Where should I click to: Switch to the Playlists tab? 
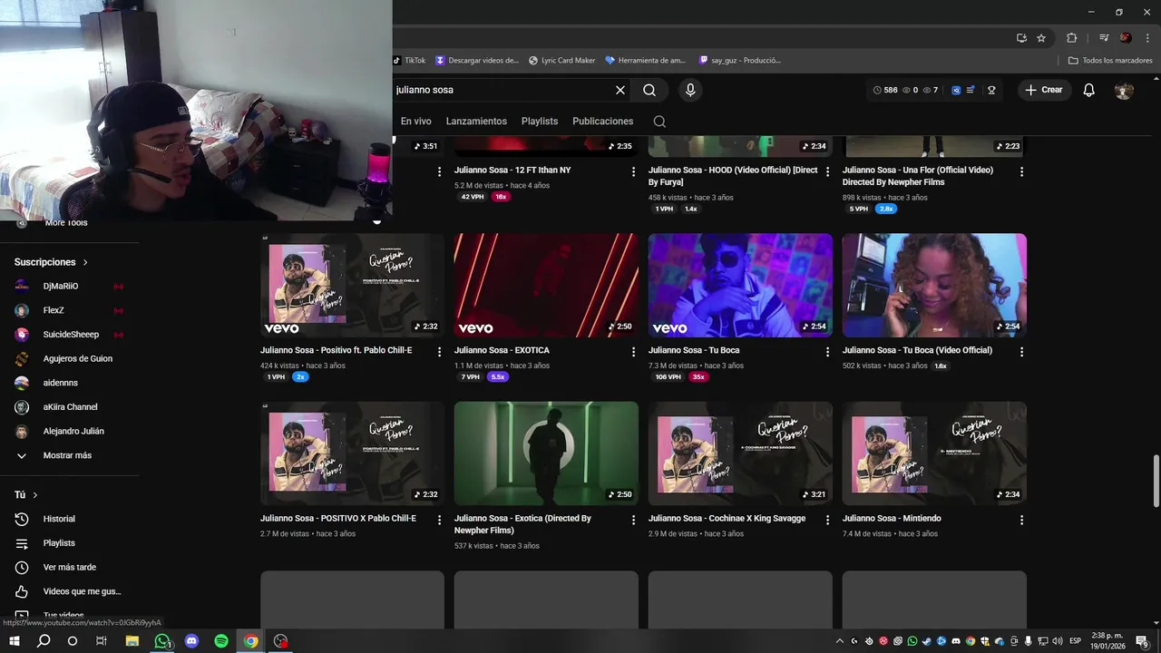click(540, 122)
